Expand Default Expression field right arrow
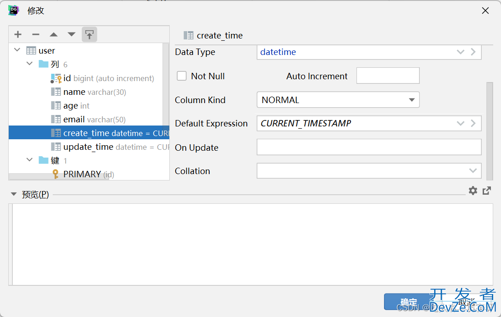 point(473,123)
